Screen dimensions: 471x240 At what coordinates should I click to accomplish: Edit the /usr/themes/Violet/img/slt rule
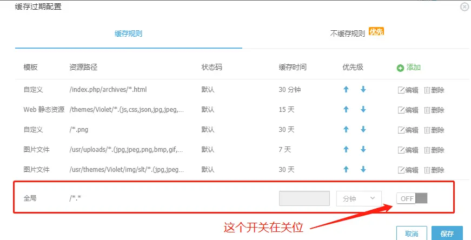point(408,170)
